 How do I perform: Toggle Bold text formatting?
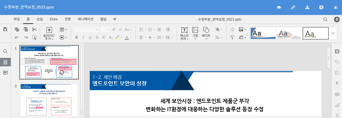76,37
